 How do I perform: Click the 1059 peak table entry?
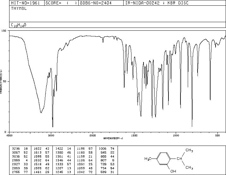coord(85,168)
